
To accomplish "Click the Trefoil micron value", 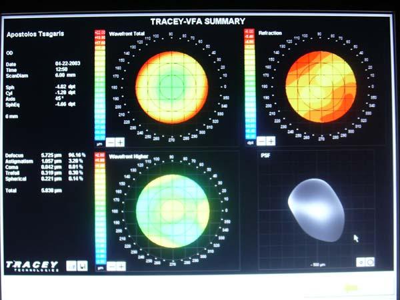I will point(51,173).
